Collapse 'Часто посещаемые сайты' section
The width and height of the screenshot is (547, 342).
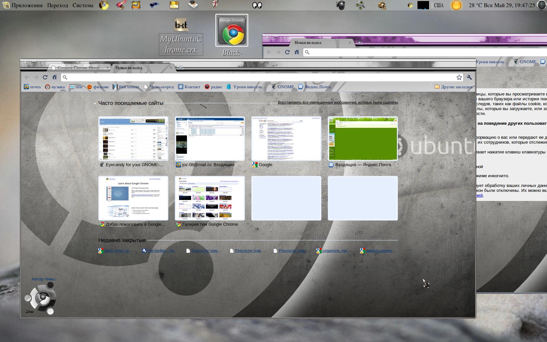click(95, 103)
